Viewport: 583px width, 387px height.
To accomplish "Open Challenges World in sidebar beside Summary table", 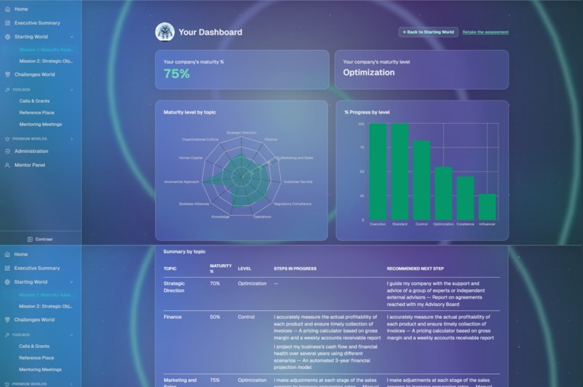I will pyautogui.click(x=34, y=320).
